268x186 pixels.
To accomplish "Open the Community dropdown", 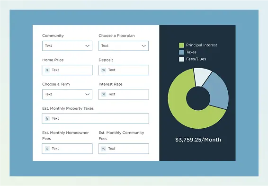I will pyautogui.click(x=67, y=46).
